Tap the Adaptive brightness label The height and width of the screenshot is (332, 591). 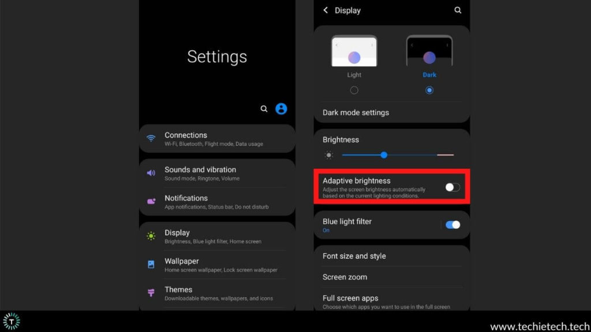(357, 180)
